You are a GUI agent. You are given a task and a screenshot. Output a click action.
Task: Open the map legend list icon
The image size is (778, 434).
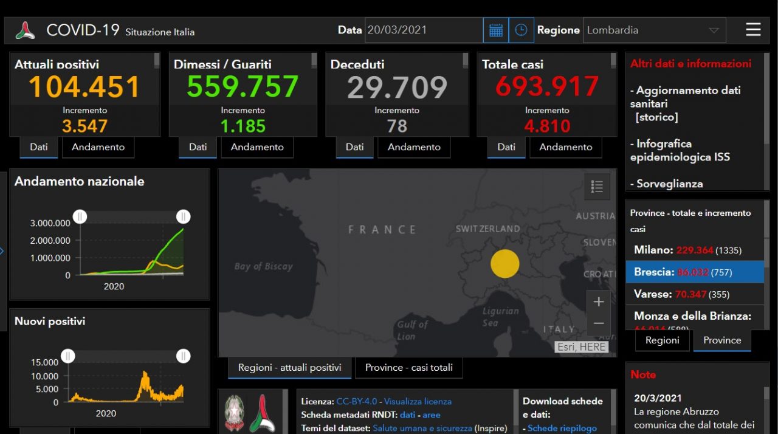(597, 187)
